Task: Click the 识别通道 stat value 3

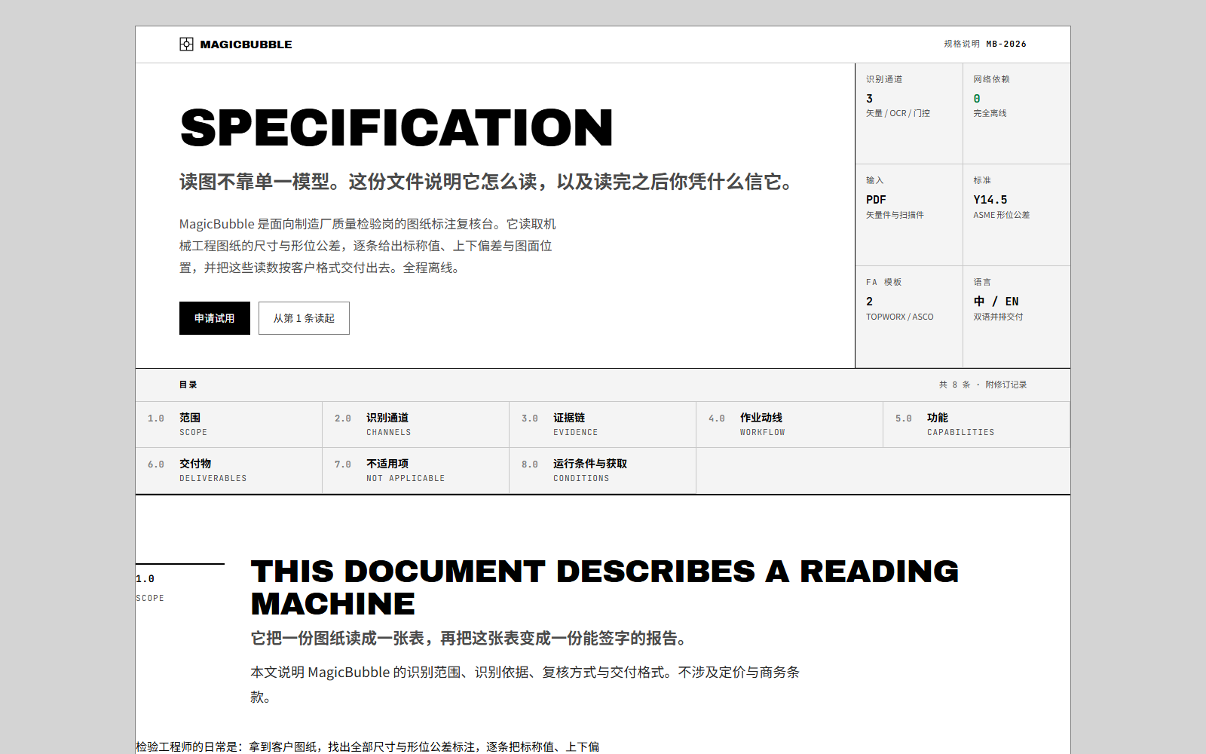Action: tap(869, 99)
